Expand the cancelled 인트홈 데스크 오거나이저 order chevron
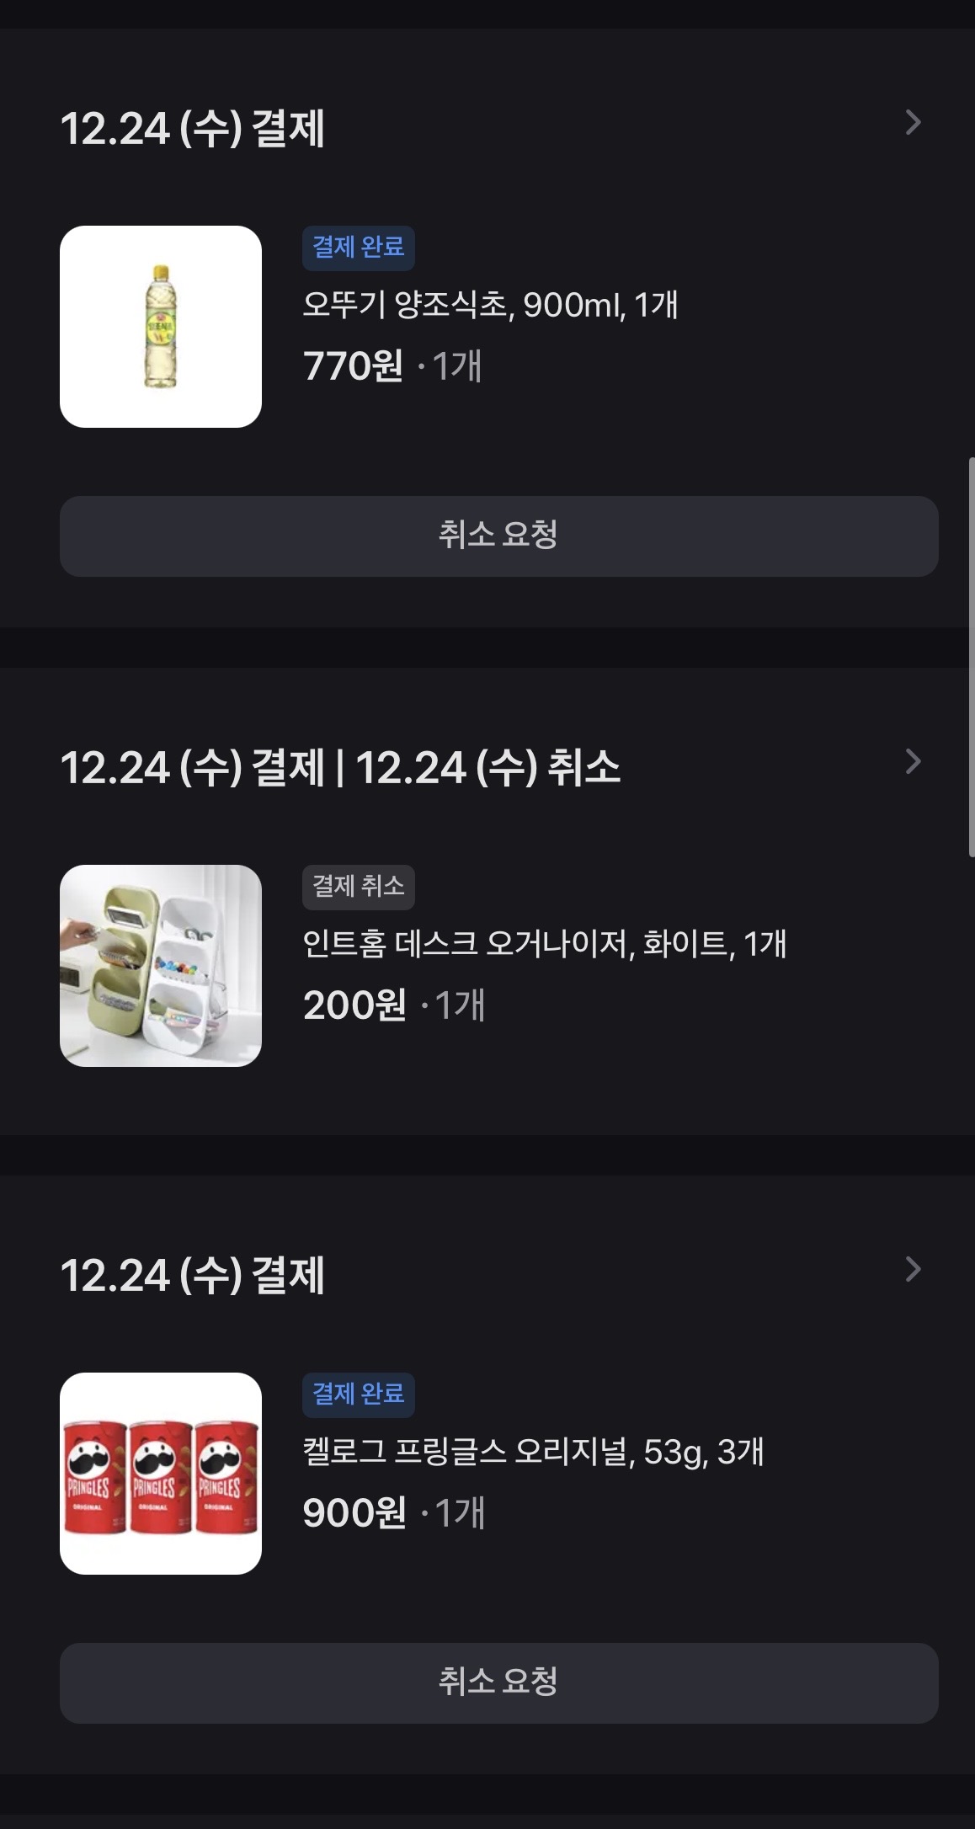The height and width of the screenshot is (1829, 975). (913, 762)
